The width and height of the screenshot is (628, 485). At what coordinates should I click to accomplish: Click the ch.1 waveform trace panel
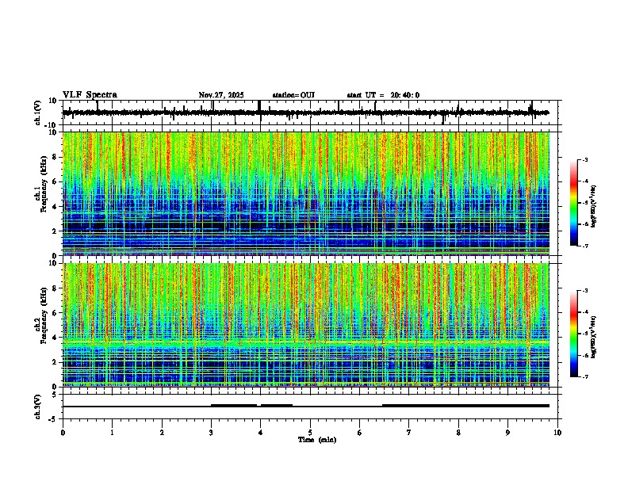[x=312, y=113]
